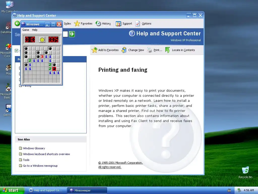Close the Minesweeper window

click(59, 24)
